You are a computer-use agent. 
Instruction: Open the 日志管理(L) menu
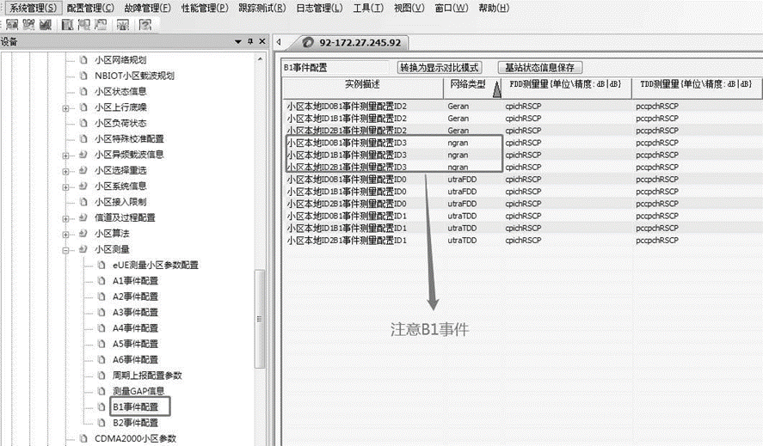click(319, 8)
